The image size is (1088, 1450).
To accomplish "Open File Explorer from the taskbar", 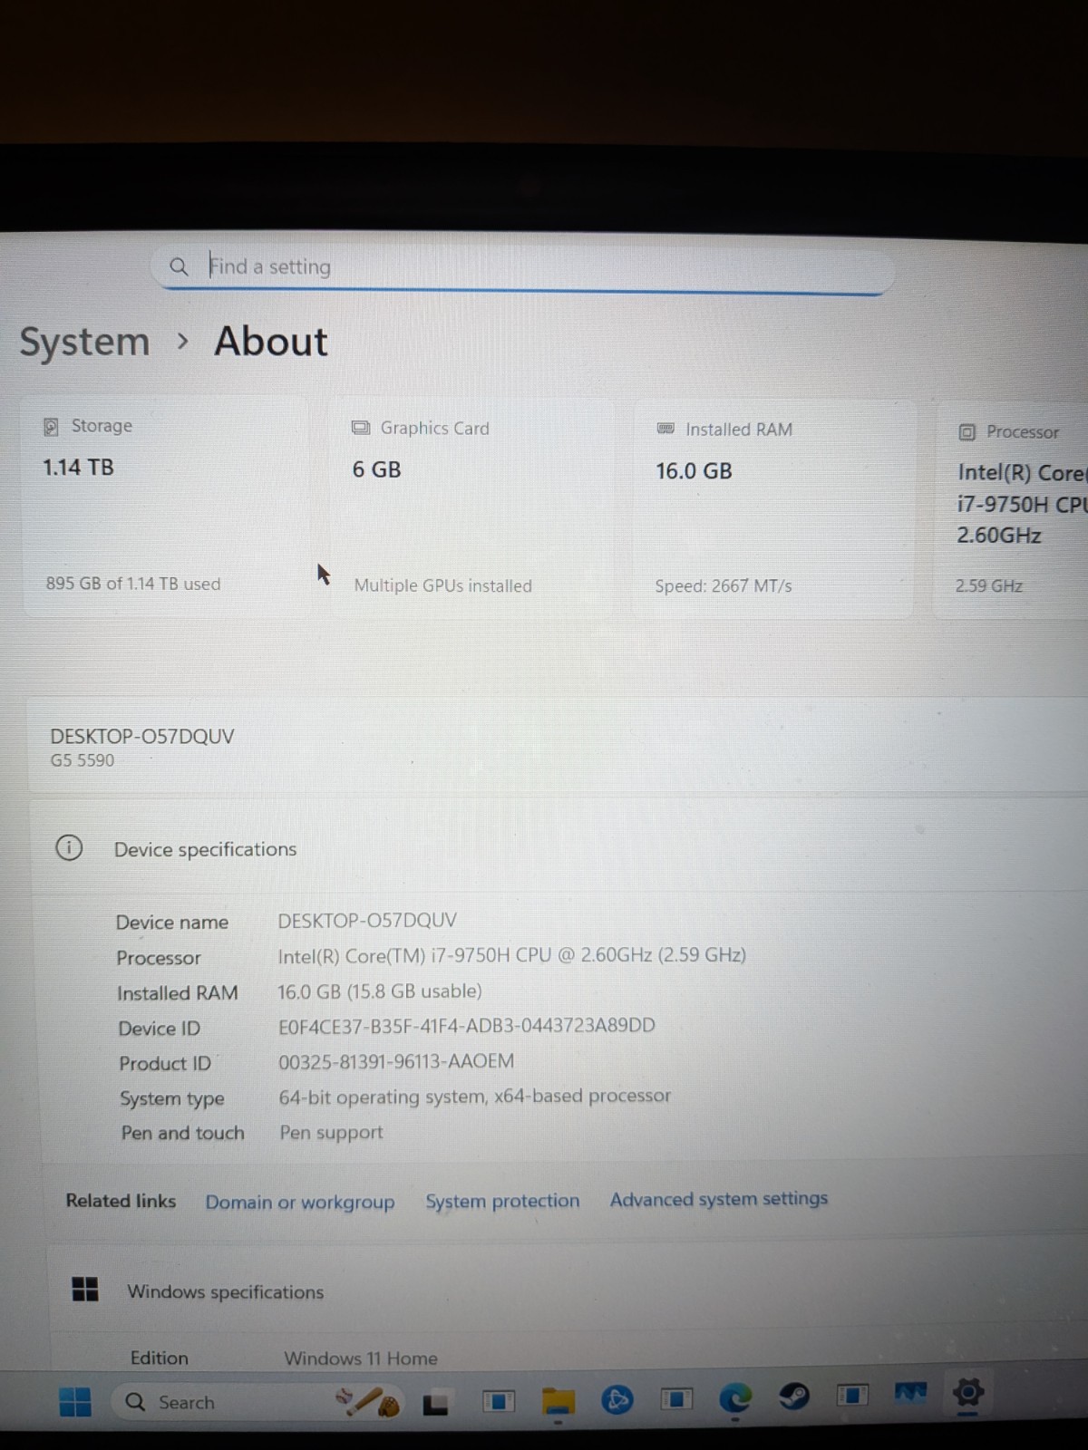I will pos(559,1401).
